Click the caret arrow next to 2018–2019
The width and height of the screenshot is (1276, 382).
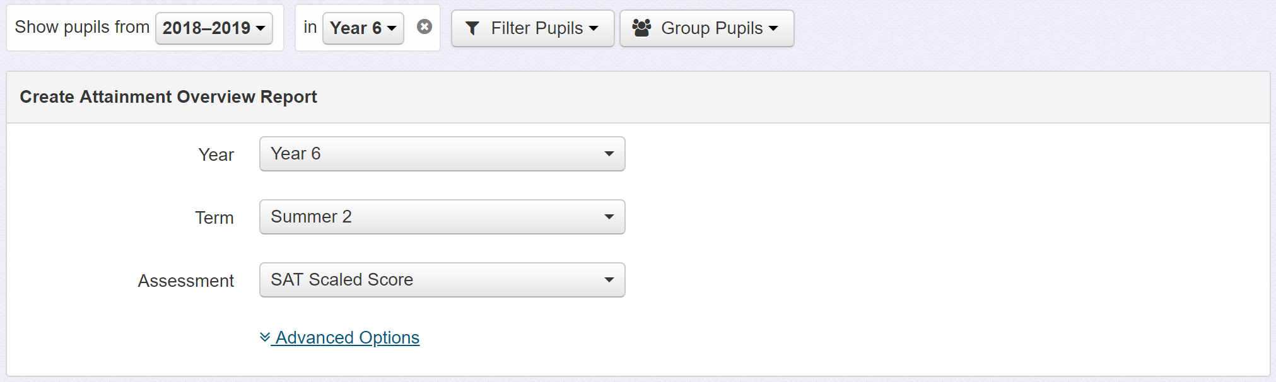(x=260, y=28)
